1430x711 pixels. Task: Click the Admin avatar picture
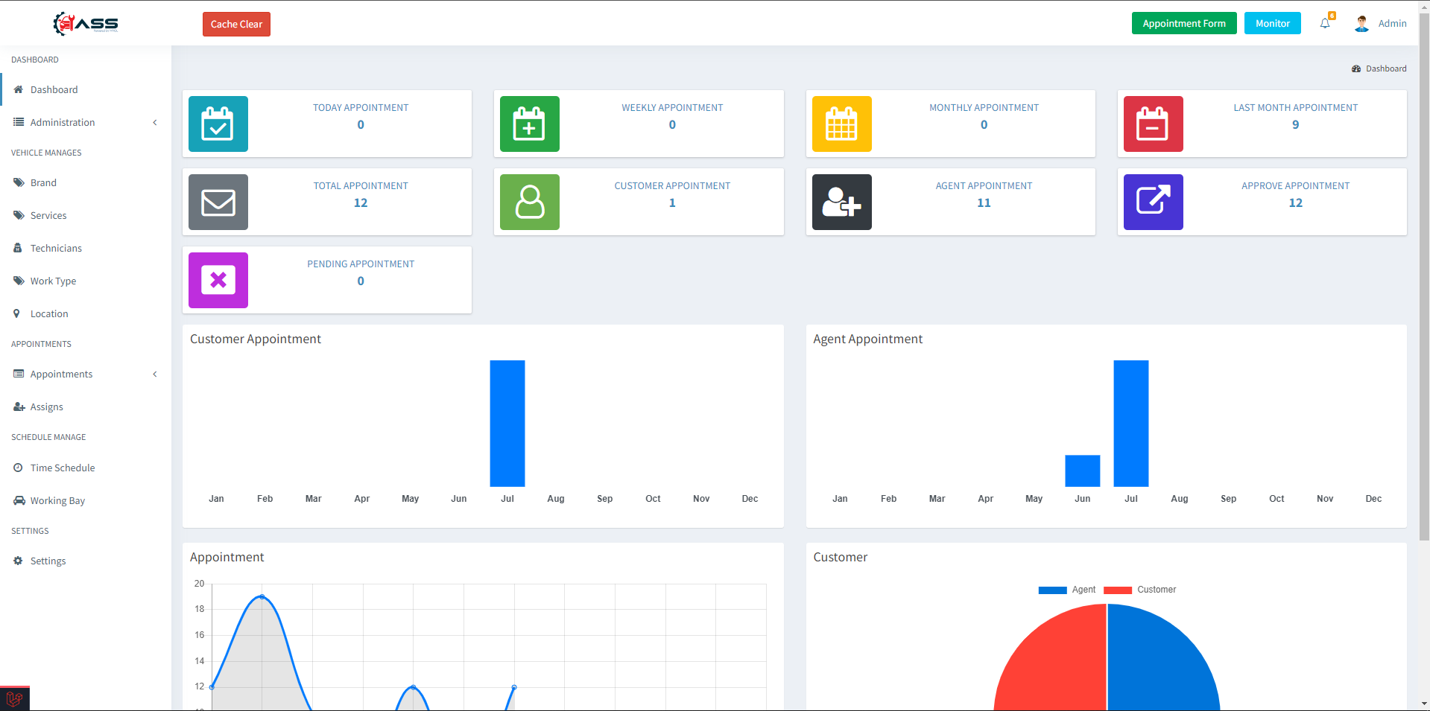(x=1362, y=24)
